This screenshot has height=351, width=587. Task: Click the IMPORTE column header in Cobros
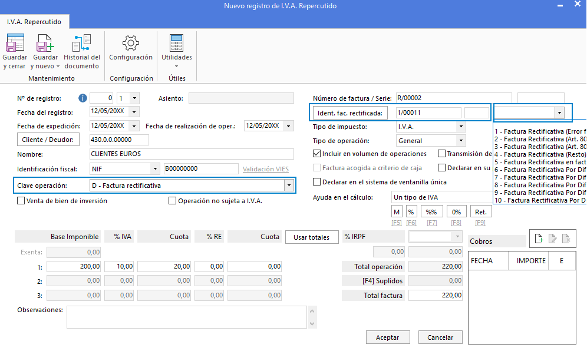(x=528, y=261)
